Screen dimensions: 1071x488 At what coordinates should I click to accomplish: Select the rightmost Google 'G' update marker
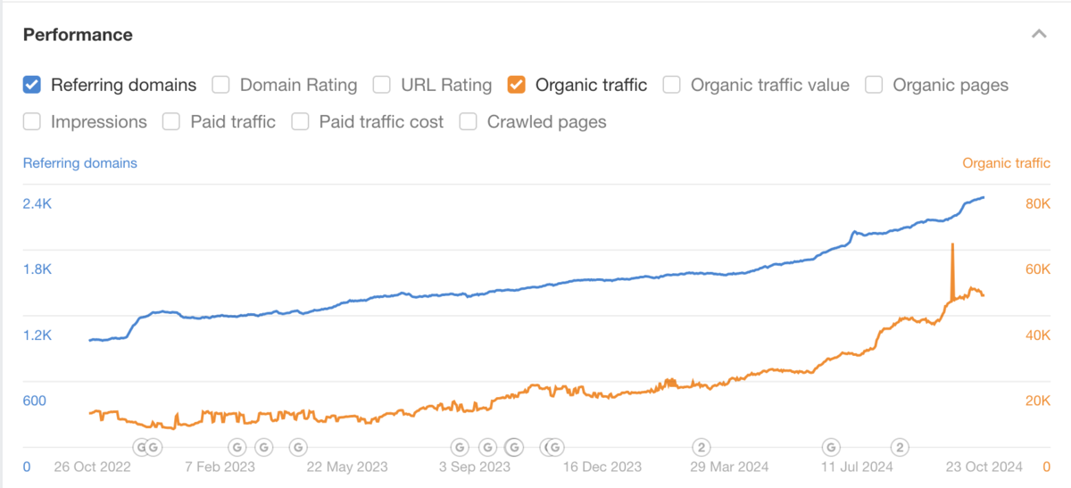coord(831,447)
